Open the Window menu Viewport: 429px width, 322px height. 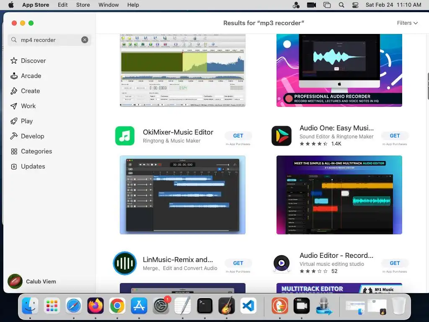click(x=109, y=5)
